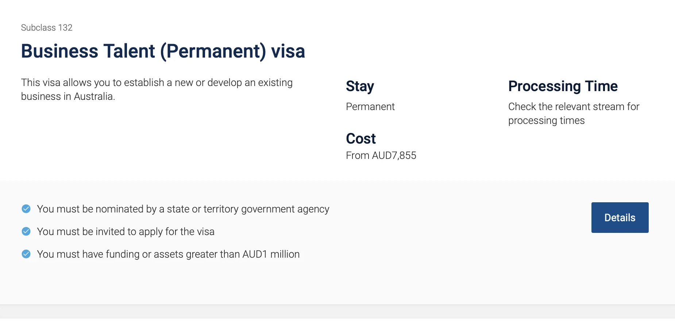675x328 pixels.
Task: Click the word 'visa' in the title
Action: [x=288, y=51]
